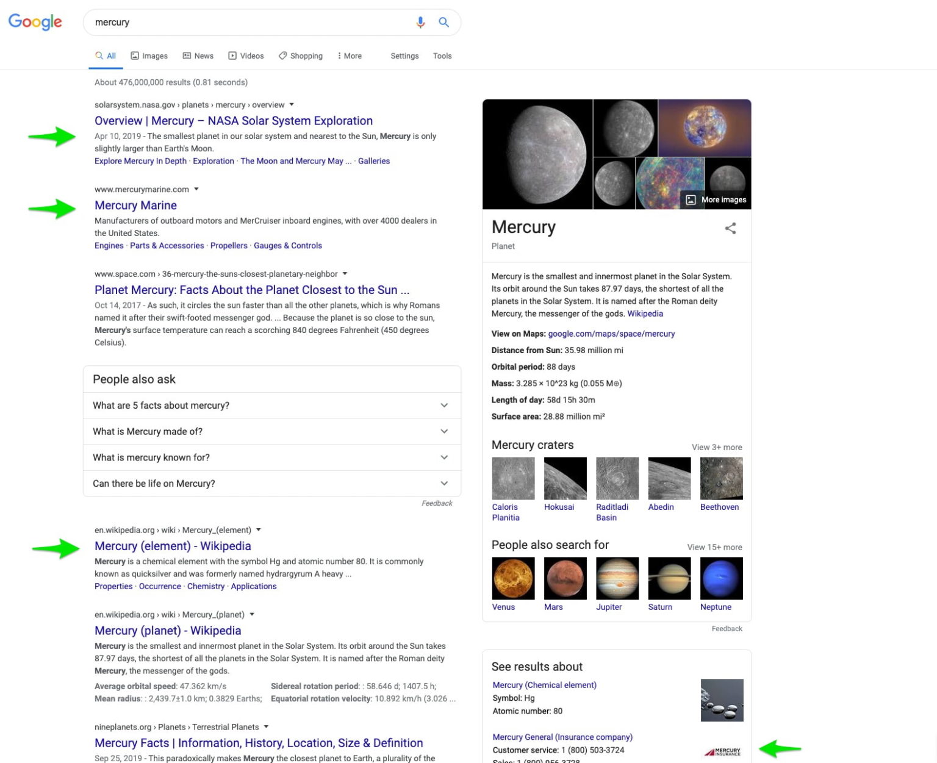
Task: Open the More options three-dot icon
Action: pyautogui.click(x=339, y=56)
